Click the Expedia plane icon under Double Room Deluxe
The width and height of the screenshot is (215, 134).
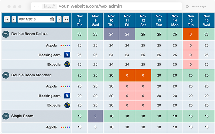(67, 64)
